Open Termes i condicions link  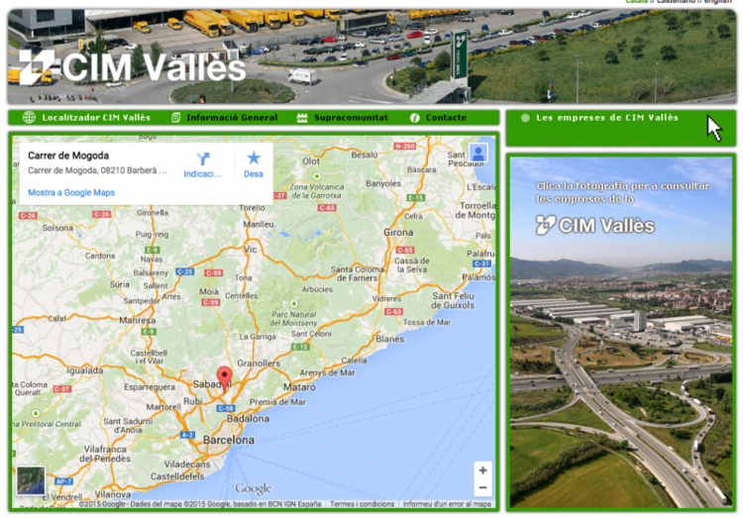(362, 504)
